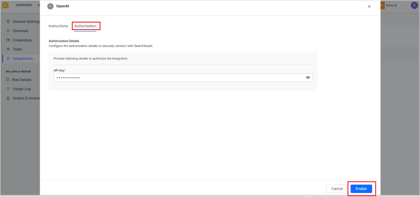Open the OVERVIEW menu in top bar

24,5
